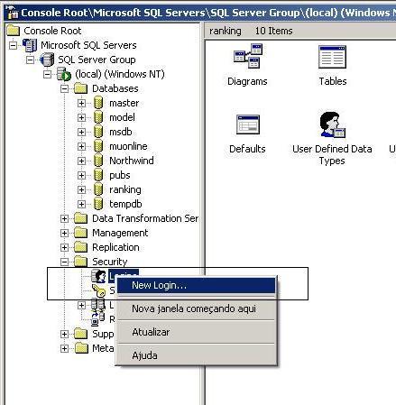396x405 pixels.
Task: Expand the tempdb database node
Action: [x=81, y=204]
